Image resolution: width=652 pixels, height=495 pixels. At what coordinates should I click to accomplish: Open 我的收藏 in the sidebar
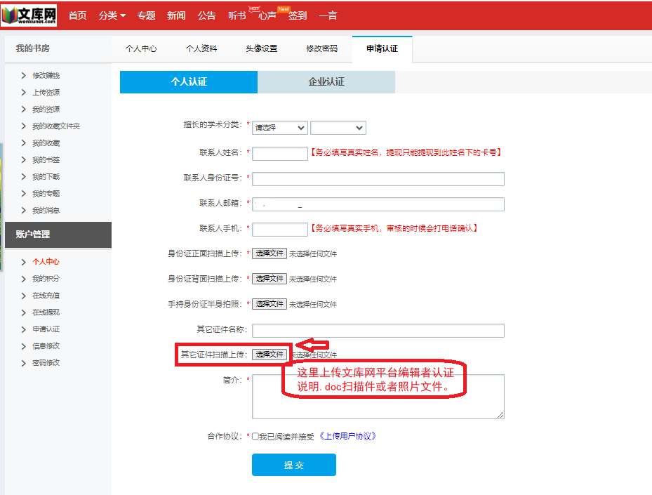(46, 143)
